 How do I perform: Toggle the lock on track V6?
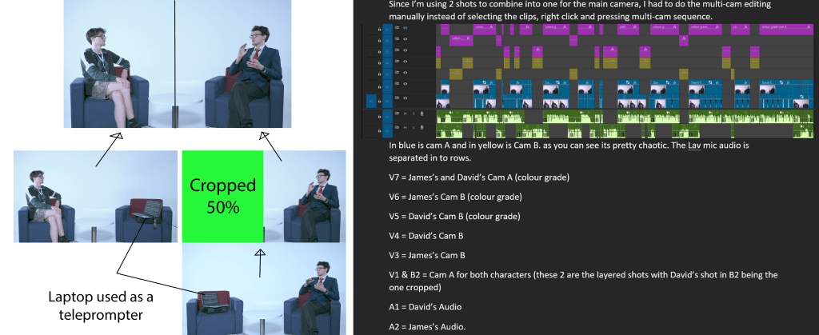(379, 41)
